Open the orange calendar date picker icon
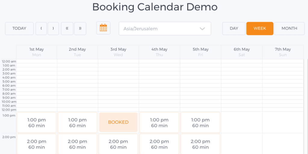Screen dimensions: 308x154 click(103, 28)
